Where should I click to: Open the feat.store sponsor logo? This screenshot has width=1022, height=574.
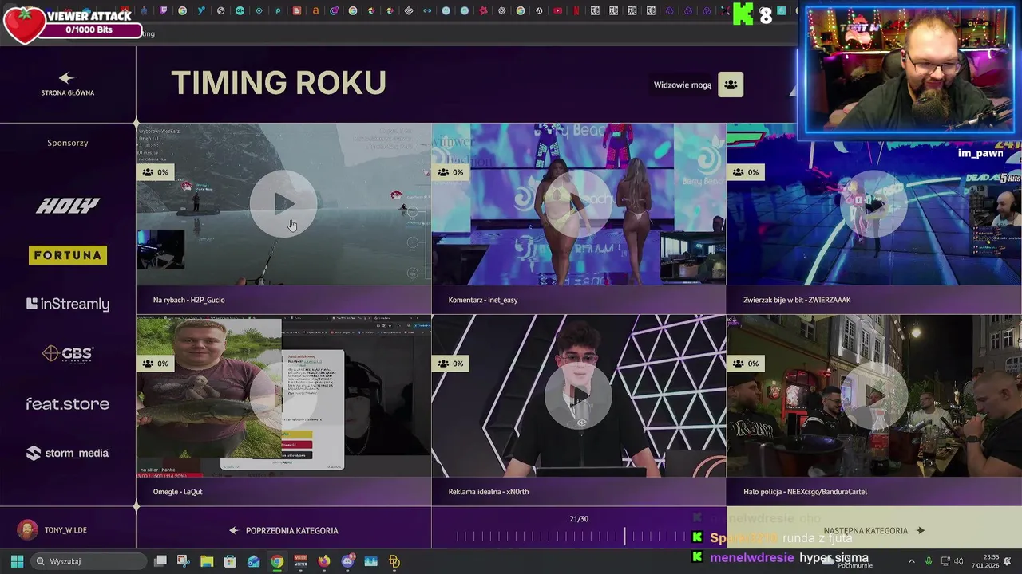coord(68,403)
